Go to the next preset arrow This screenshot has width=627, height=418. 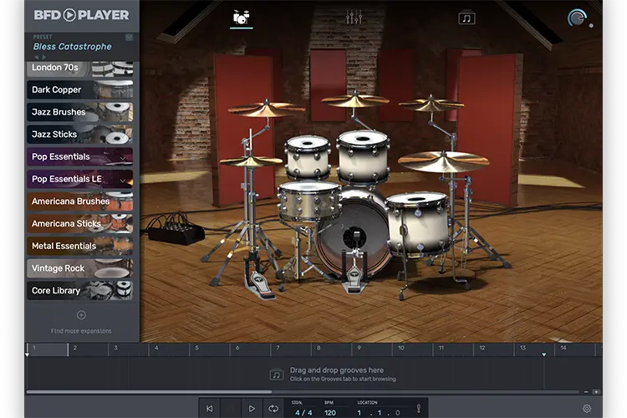pos(44,57)
